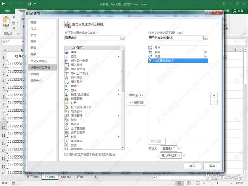Enable 在功能区下方显示快速访问工具栏 checkbox
The width and height of the screenshot is (248, 186).
66,154
